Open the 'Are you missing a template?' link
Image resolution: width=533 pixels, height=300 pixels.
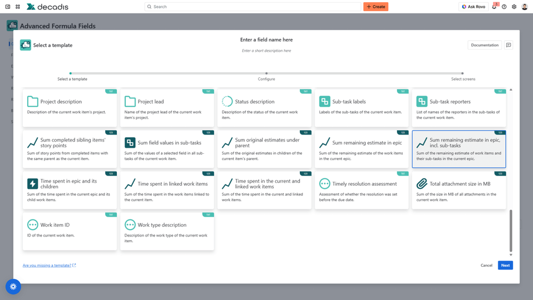[49, 265]
